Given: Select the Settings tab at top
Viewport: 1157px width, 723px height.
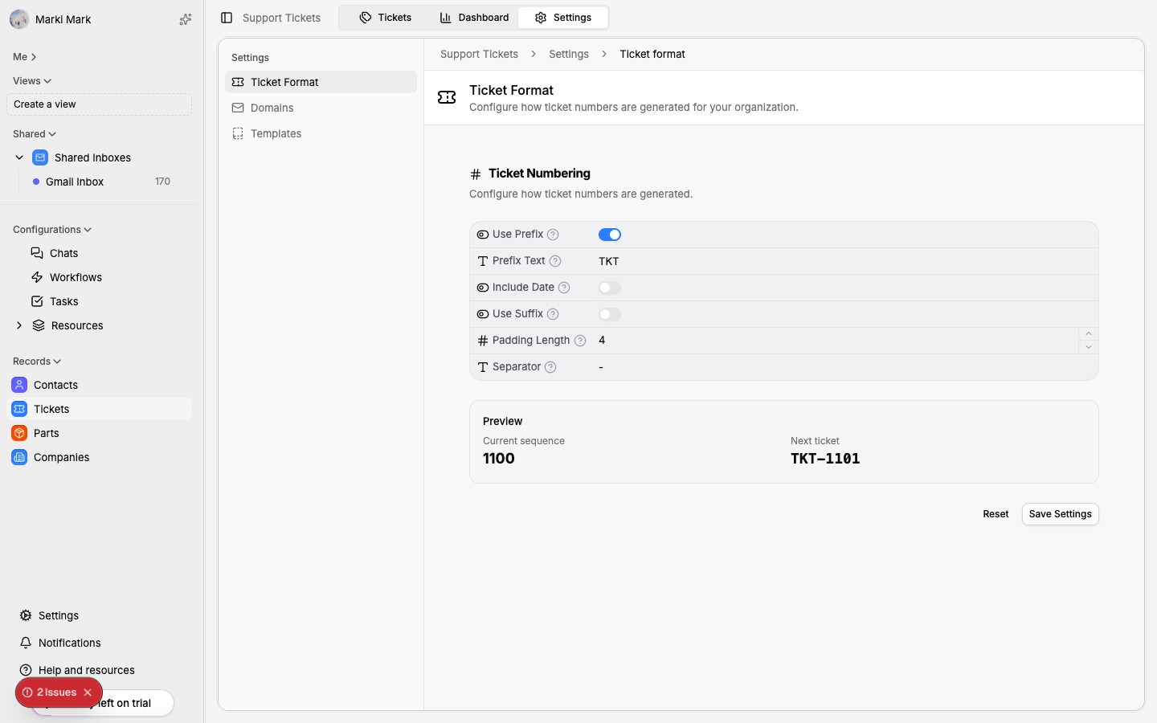Looking at the screenshot, I should point(563,18).
